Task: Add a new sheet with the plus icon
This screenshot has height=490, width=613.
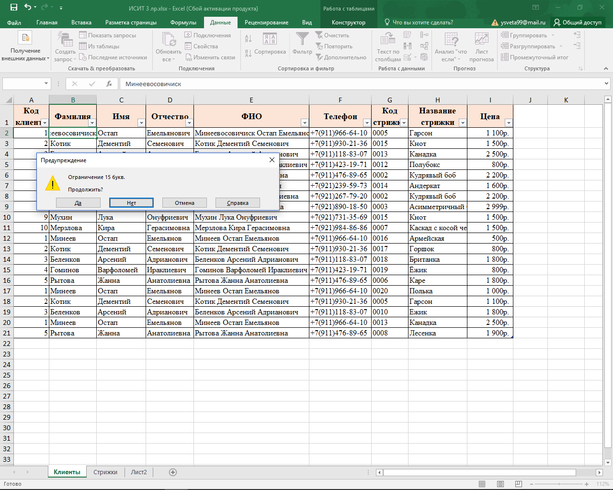Action: [x=173, y=472]
